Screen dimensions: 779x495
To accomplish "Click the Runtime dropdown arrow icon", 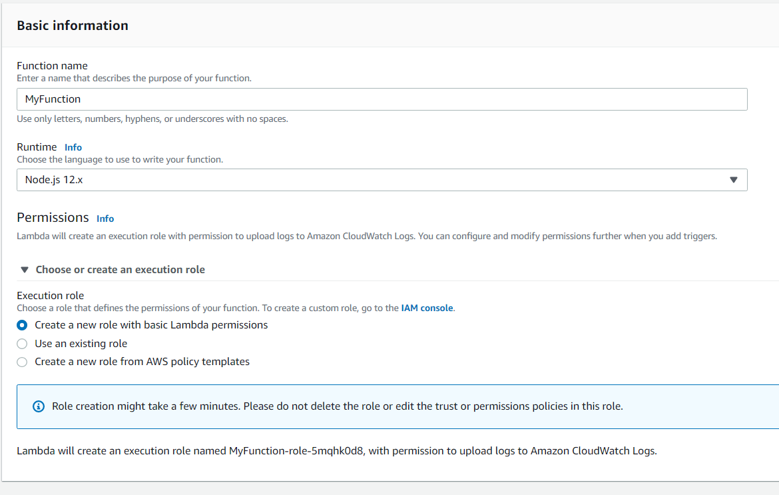I will (x=734, y=180).
